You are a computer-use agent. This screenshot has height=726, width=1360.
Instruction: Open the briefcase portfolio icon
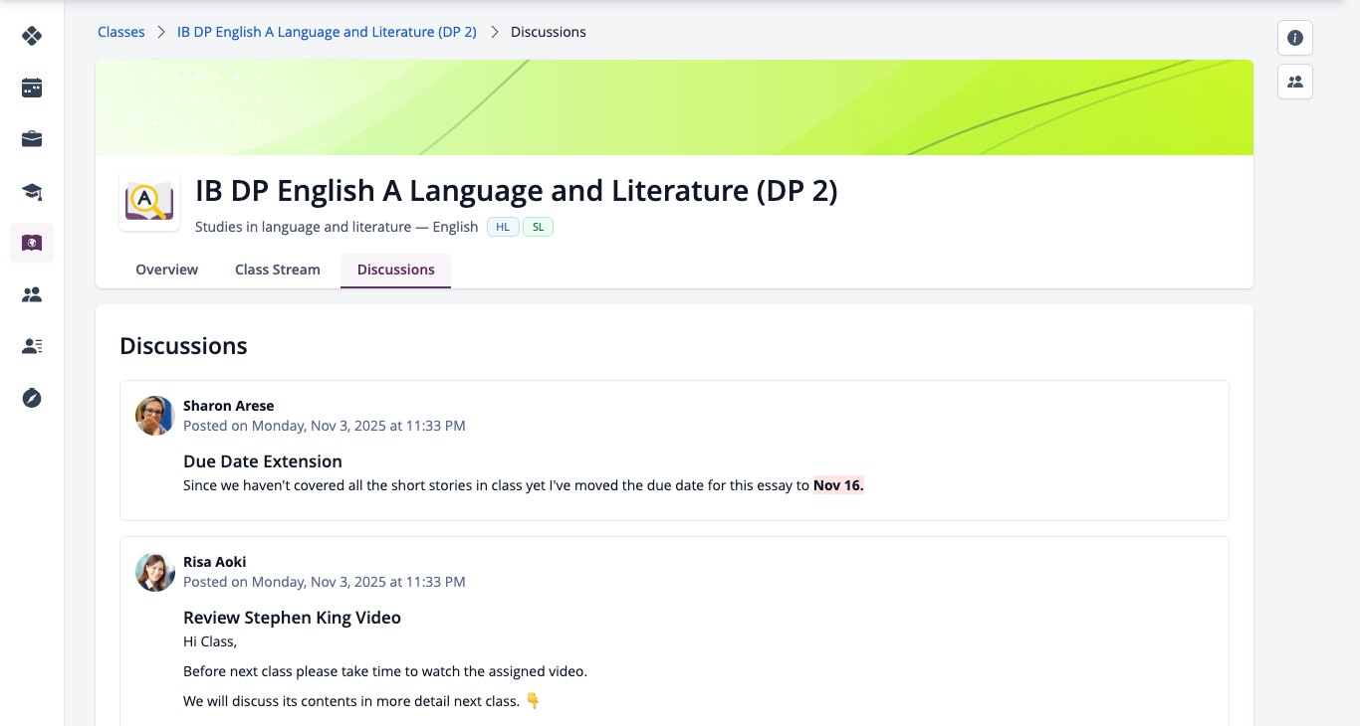pos(32,139)
